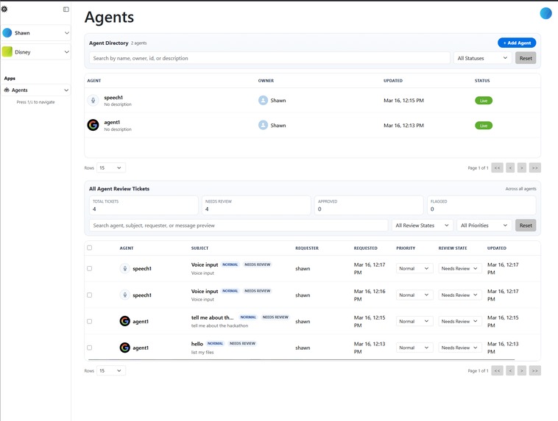
Task: Open the blue user avatar at top right
Action: tap(545, 13)
